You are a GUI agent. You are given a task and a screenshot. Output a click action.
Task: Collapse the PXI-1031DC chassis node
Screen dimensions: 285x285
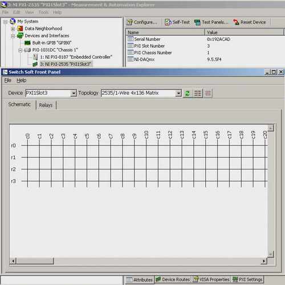(21, 50)
